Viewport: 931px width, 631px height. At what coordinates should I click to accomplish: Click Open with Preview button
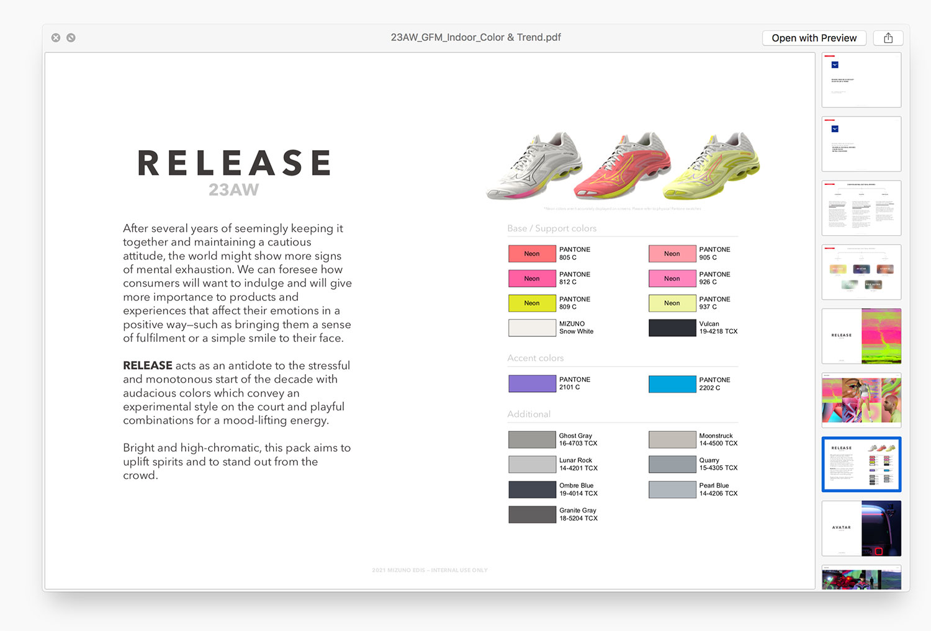click(814, 38)
